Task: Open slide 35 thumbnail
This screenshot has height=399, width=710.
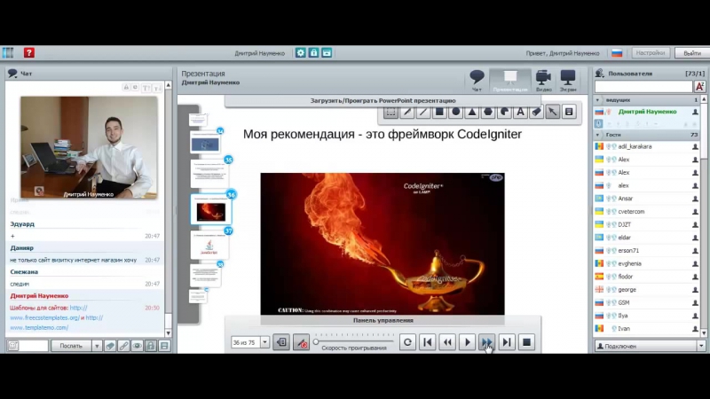Action: pos(209,174)
